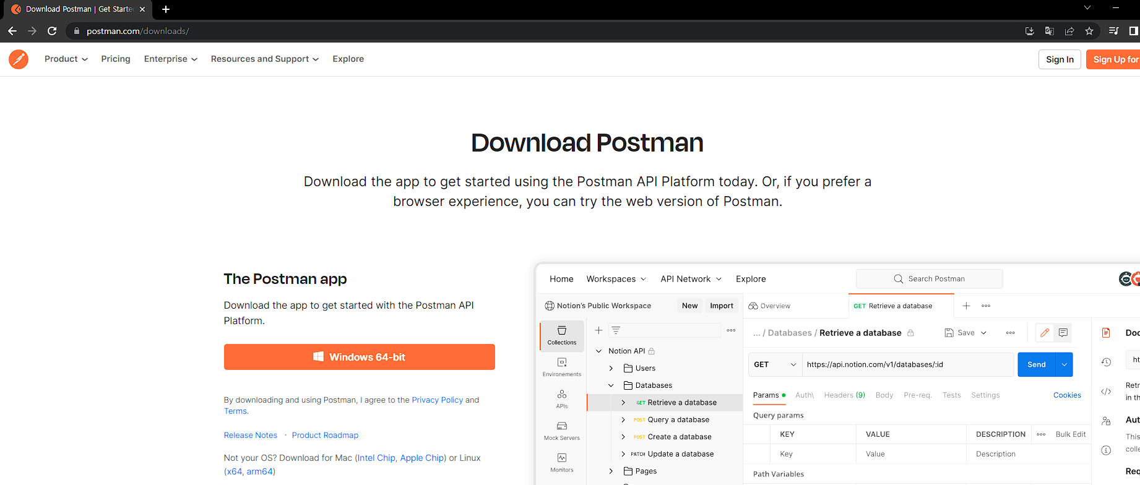The width and height of the screenshot is (1140, 485).
Task: Click the browser forward arrow
Action: pyautogui.click(x=32, y=31)
